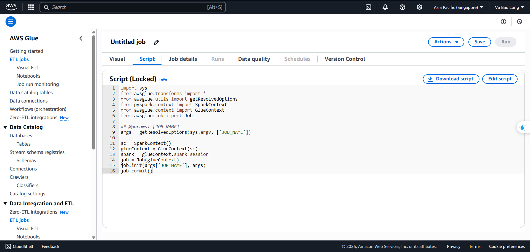Open the upper ETL jobs link
The image size is (530, 252).
[x=19, y=59]
